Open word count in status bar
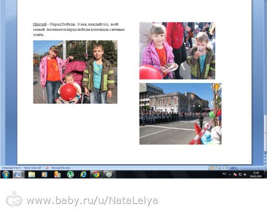This screenshot has height=214, width=267. [x=33, y=168]
